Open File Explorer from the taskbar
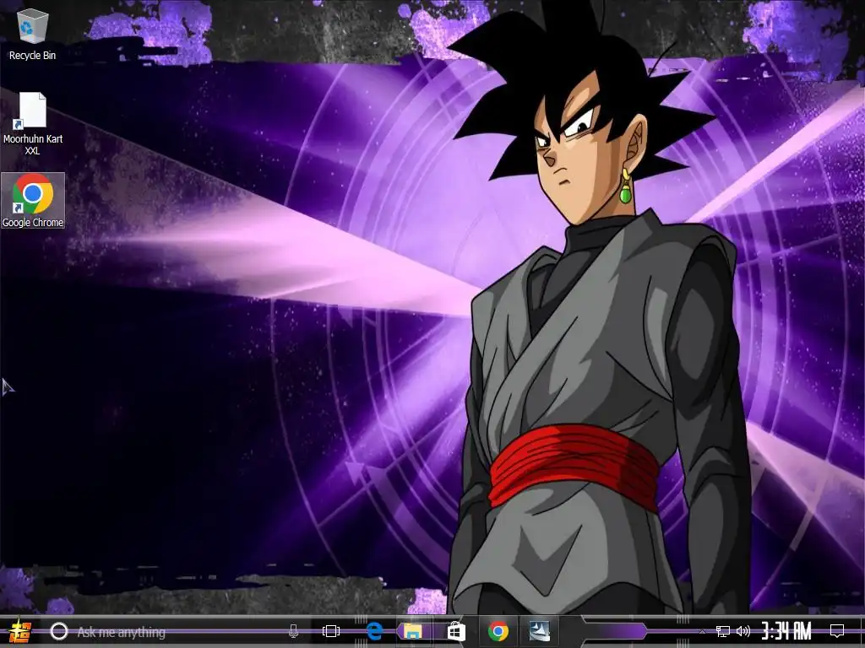The image size is (865, 648). point(412,631)
